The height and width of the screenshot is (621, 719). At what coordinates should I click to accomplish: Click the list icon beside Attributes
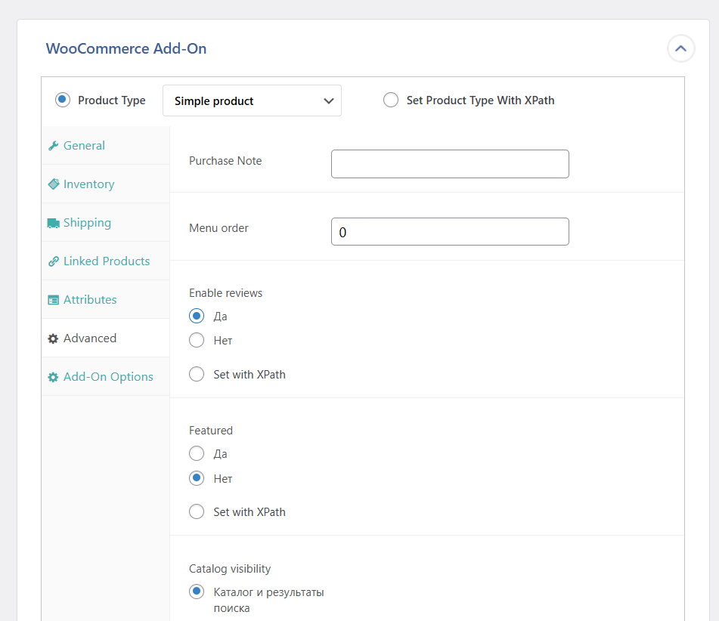pyautogui.click(x=53, y=300)
